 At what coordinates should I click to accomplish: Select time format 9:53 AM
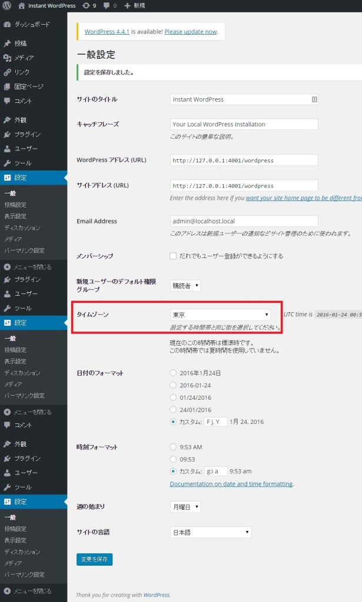173,447
